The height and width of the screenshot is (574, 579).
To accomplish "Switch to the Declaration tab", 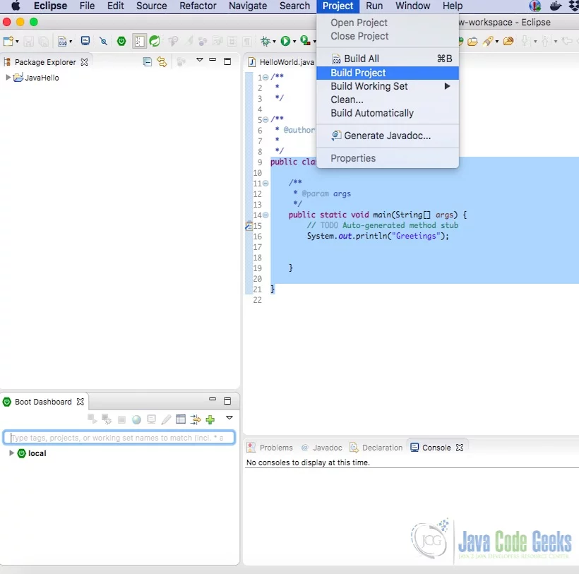I will (376, 448).
